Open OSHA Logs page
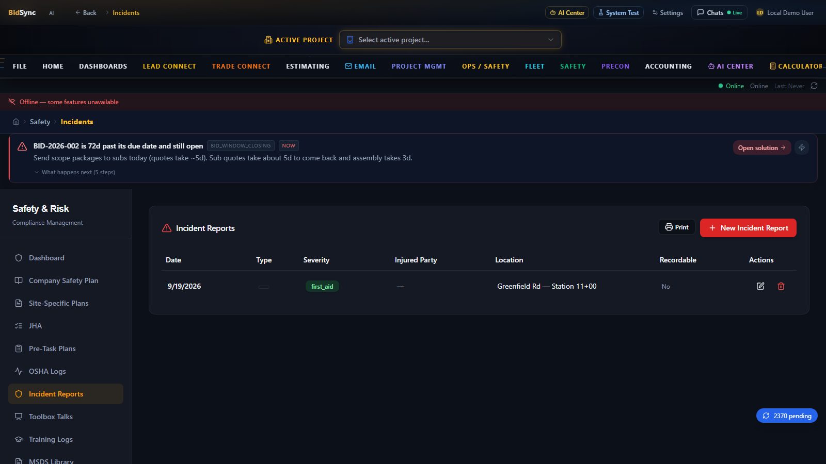Image resolution: width=826 pixels, height=464 pixels. [66, 371]
